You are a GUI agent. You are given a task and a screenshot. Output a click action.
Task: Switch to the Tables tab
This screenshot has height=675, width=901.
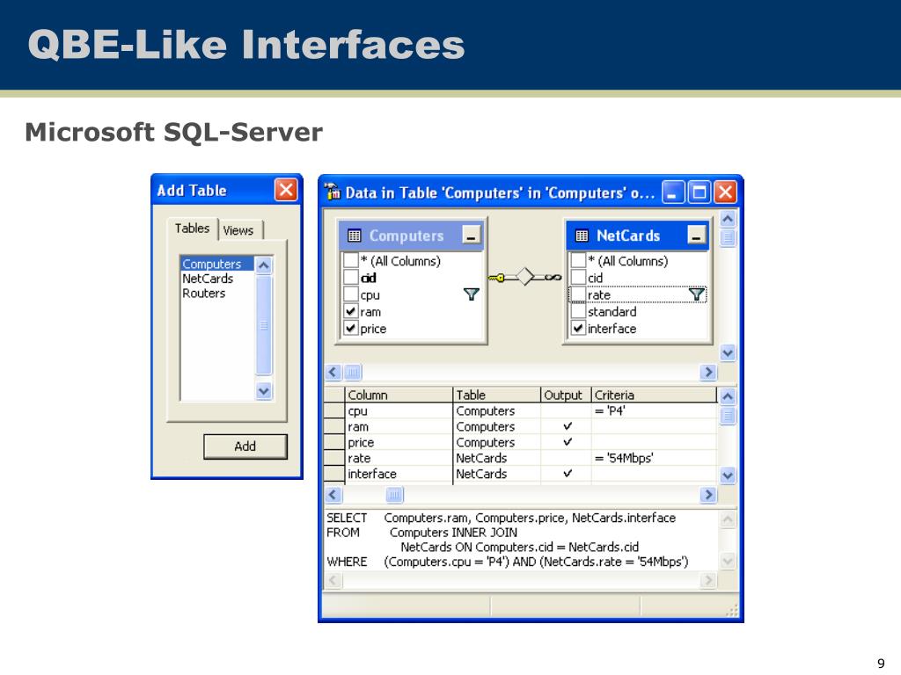pos(192,229)
